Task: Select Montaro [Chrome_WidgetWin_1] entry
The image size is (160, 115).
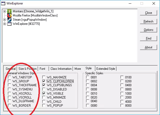Action: click(33, 11)
